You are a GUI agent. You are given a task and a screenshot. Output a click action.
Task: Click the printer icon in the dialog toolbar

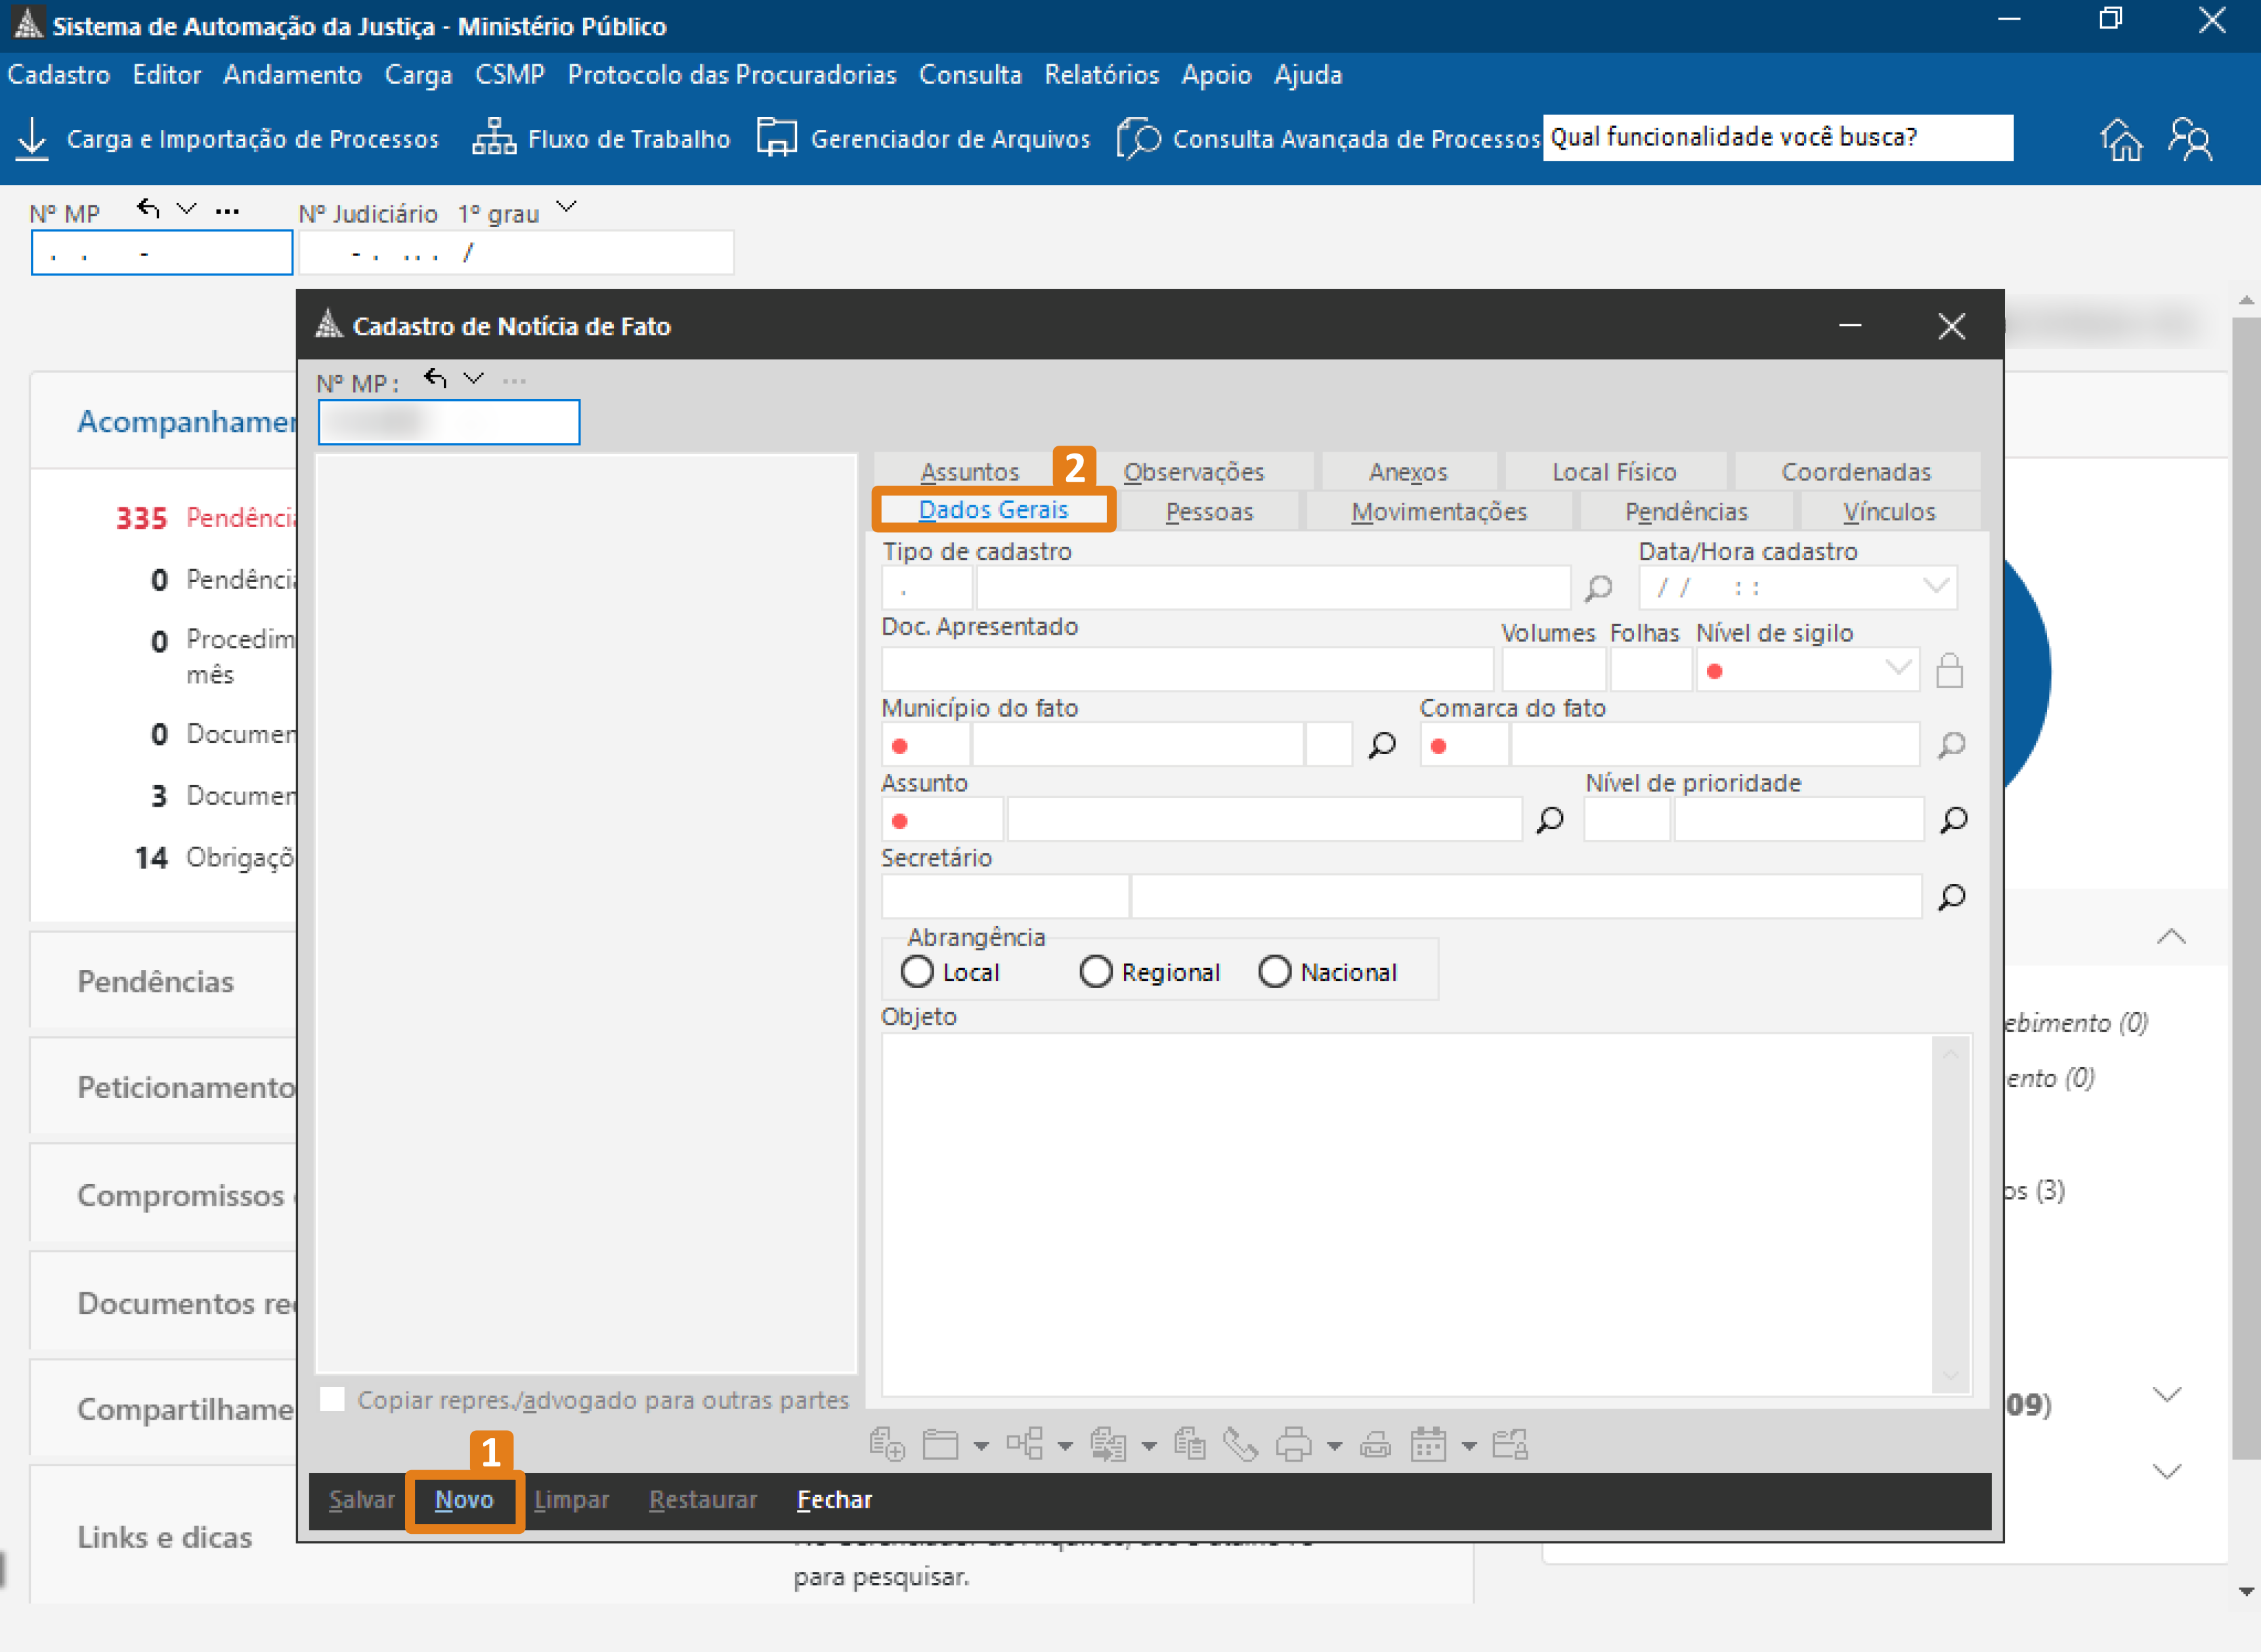tap(1295, 1444)
